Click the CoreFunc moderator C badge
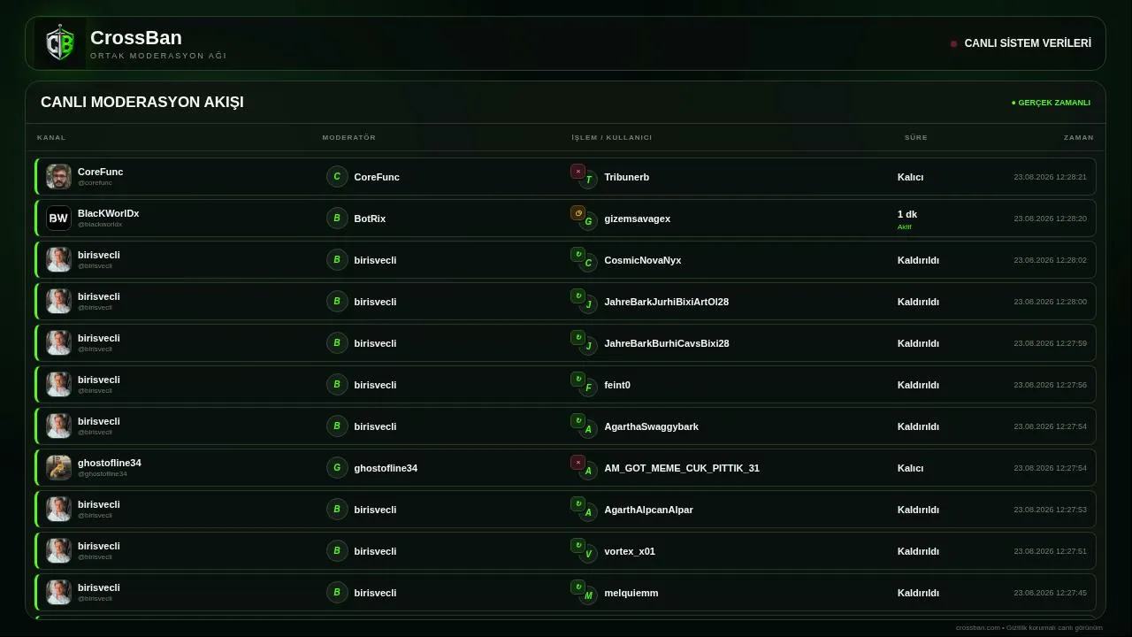 (337, 177)
